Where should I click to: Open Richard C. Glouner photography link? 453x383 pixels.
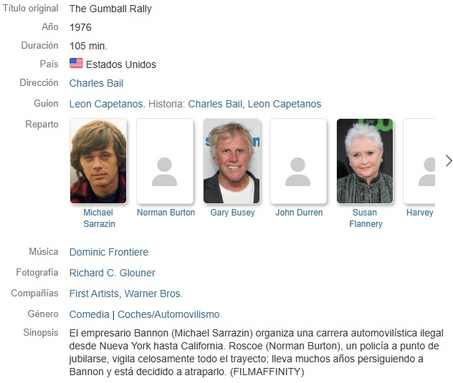pyautogui.click(x=113, y=273)
